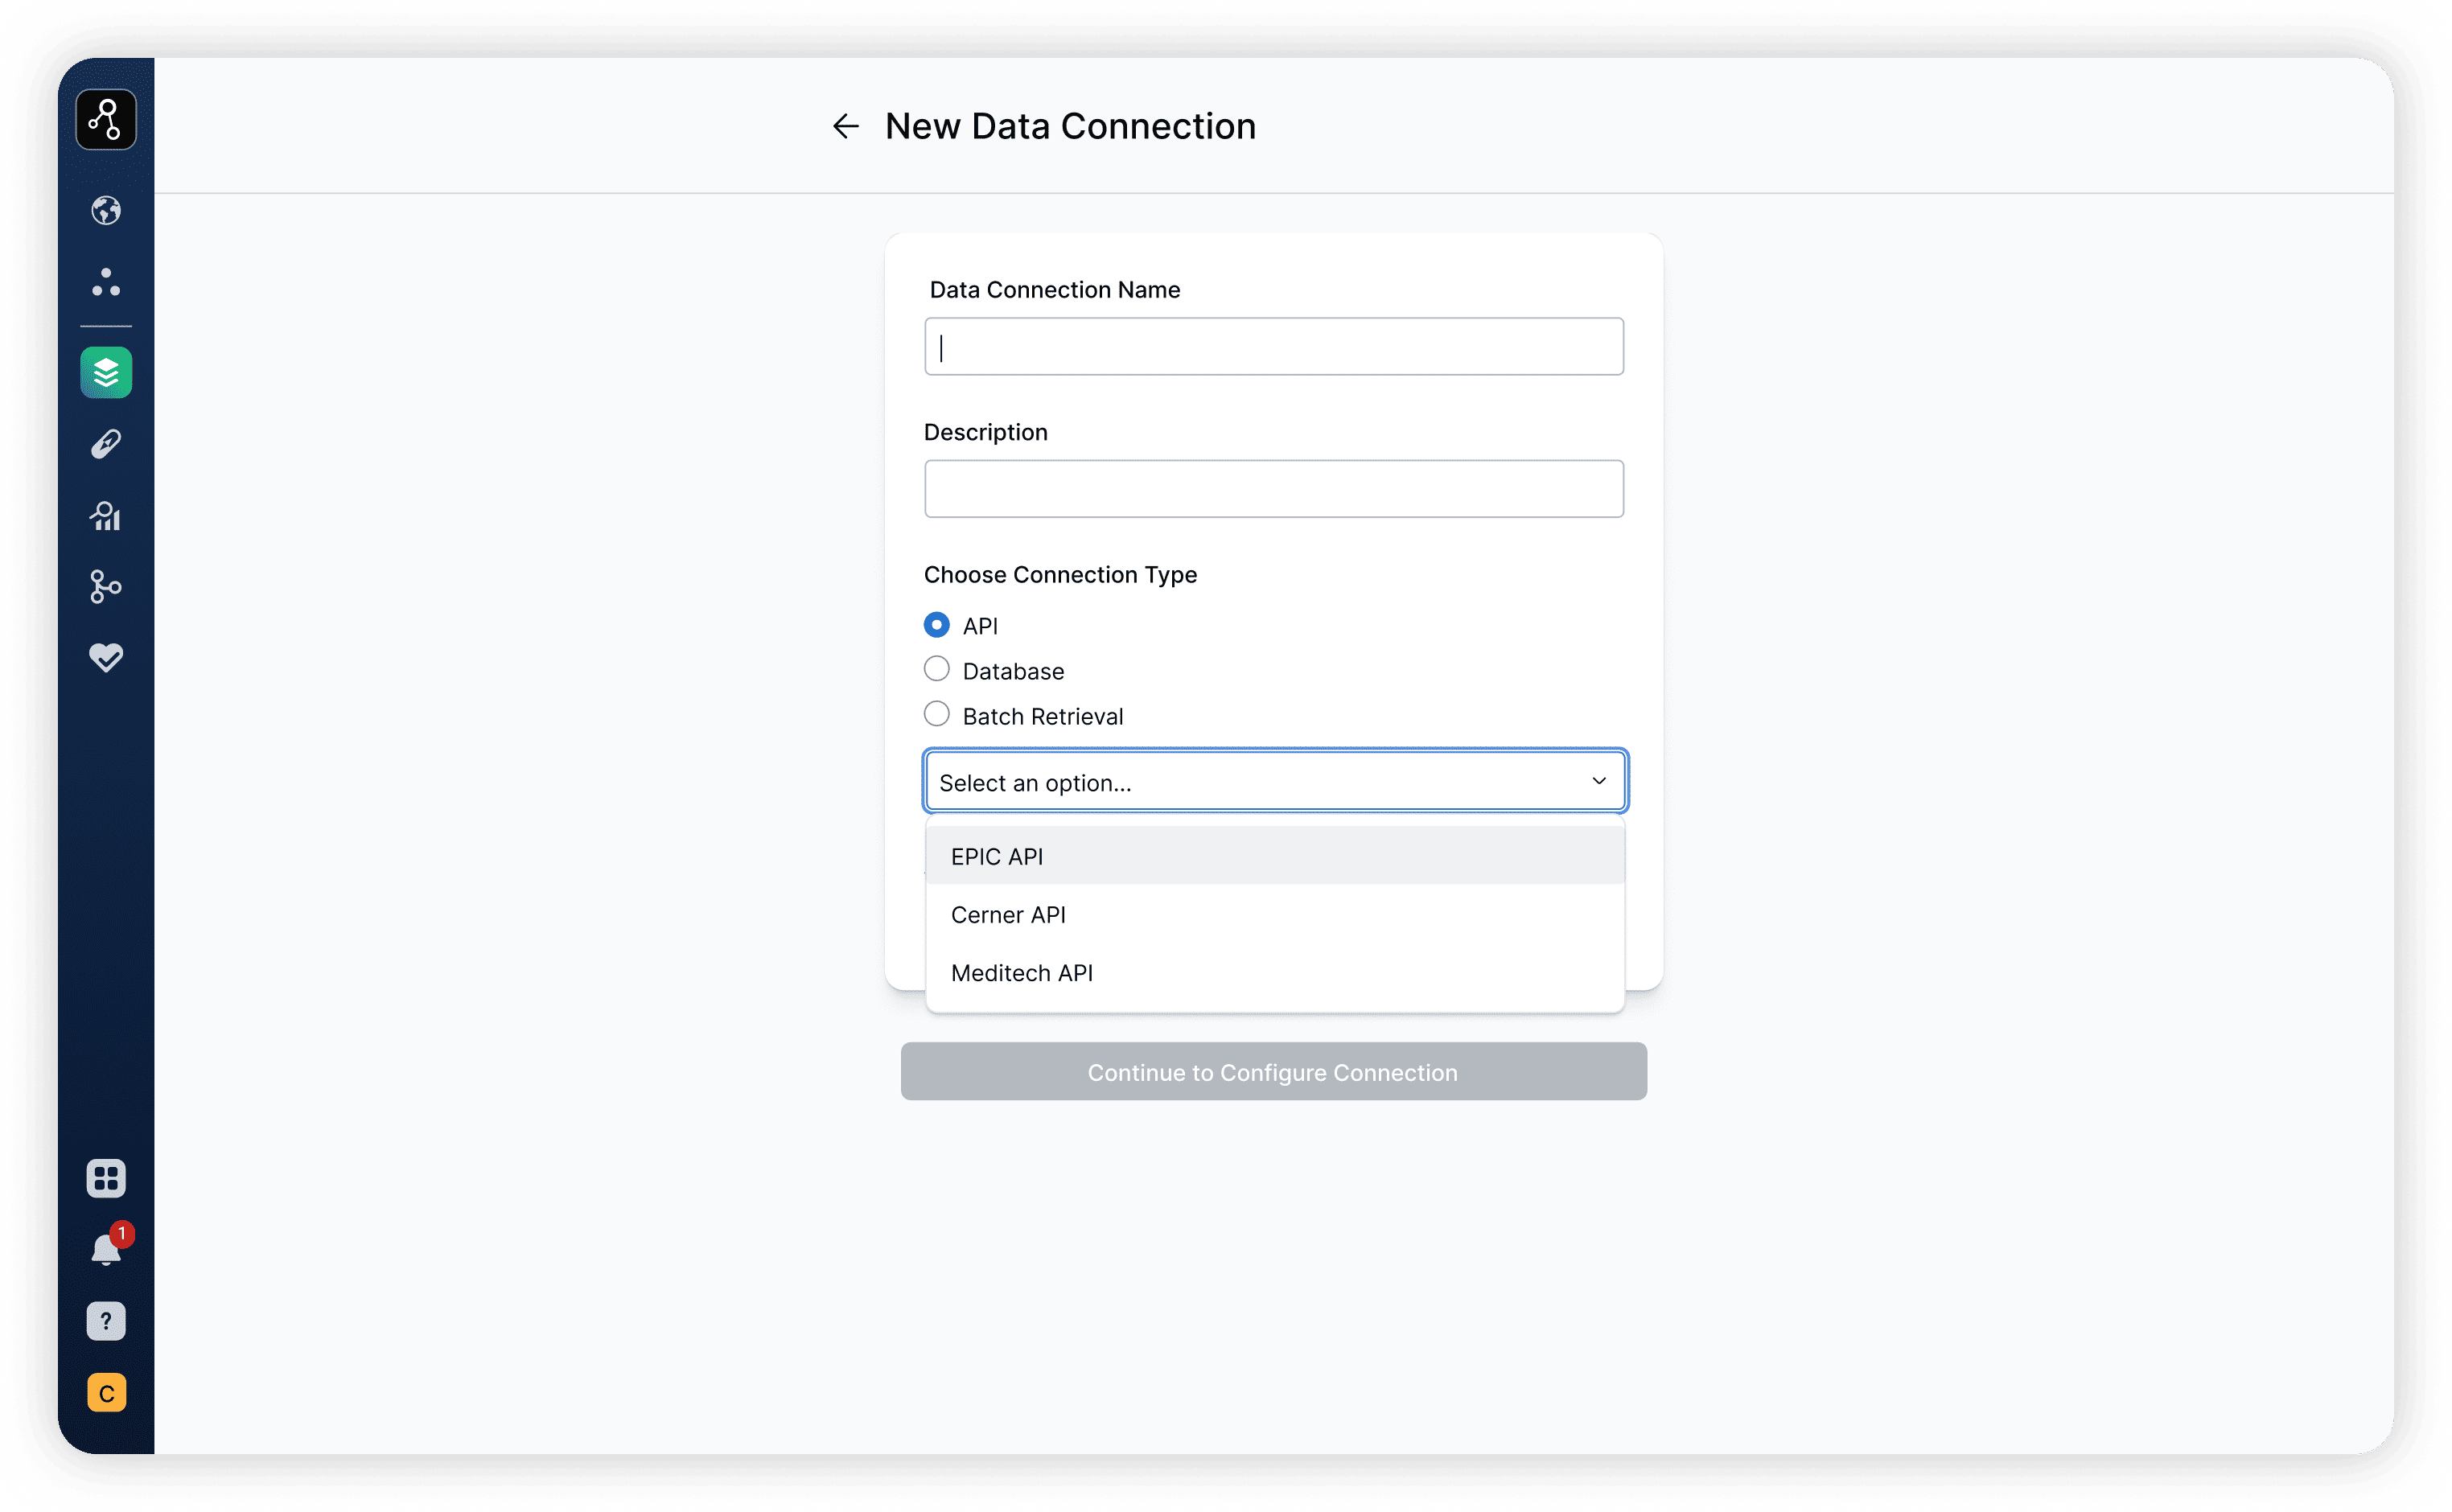
Task: Select the Database radio button
Action: [937, 669]
